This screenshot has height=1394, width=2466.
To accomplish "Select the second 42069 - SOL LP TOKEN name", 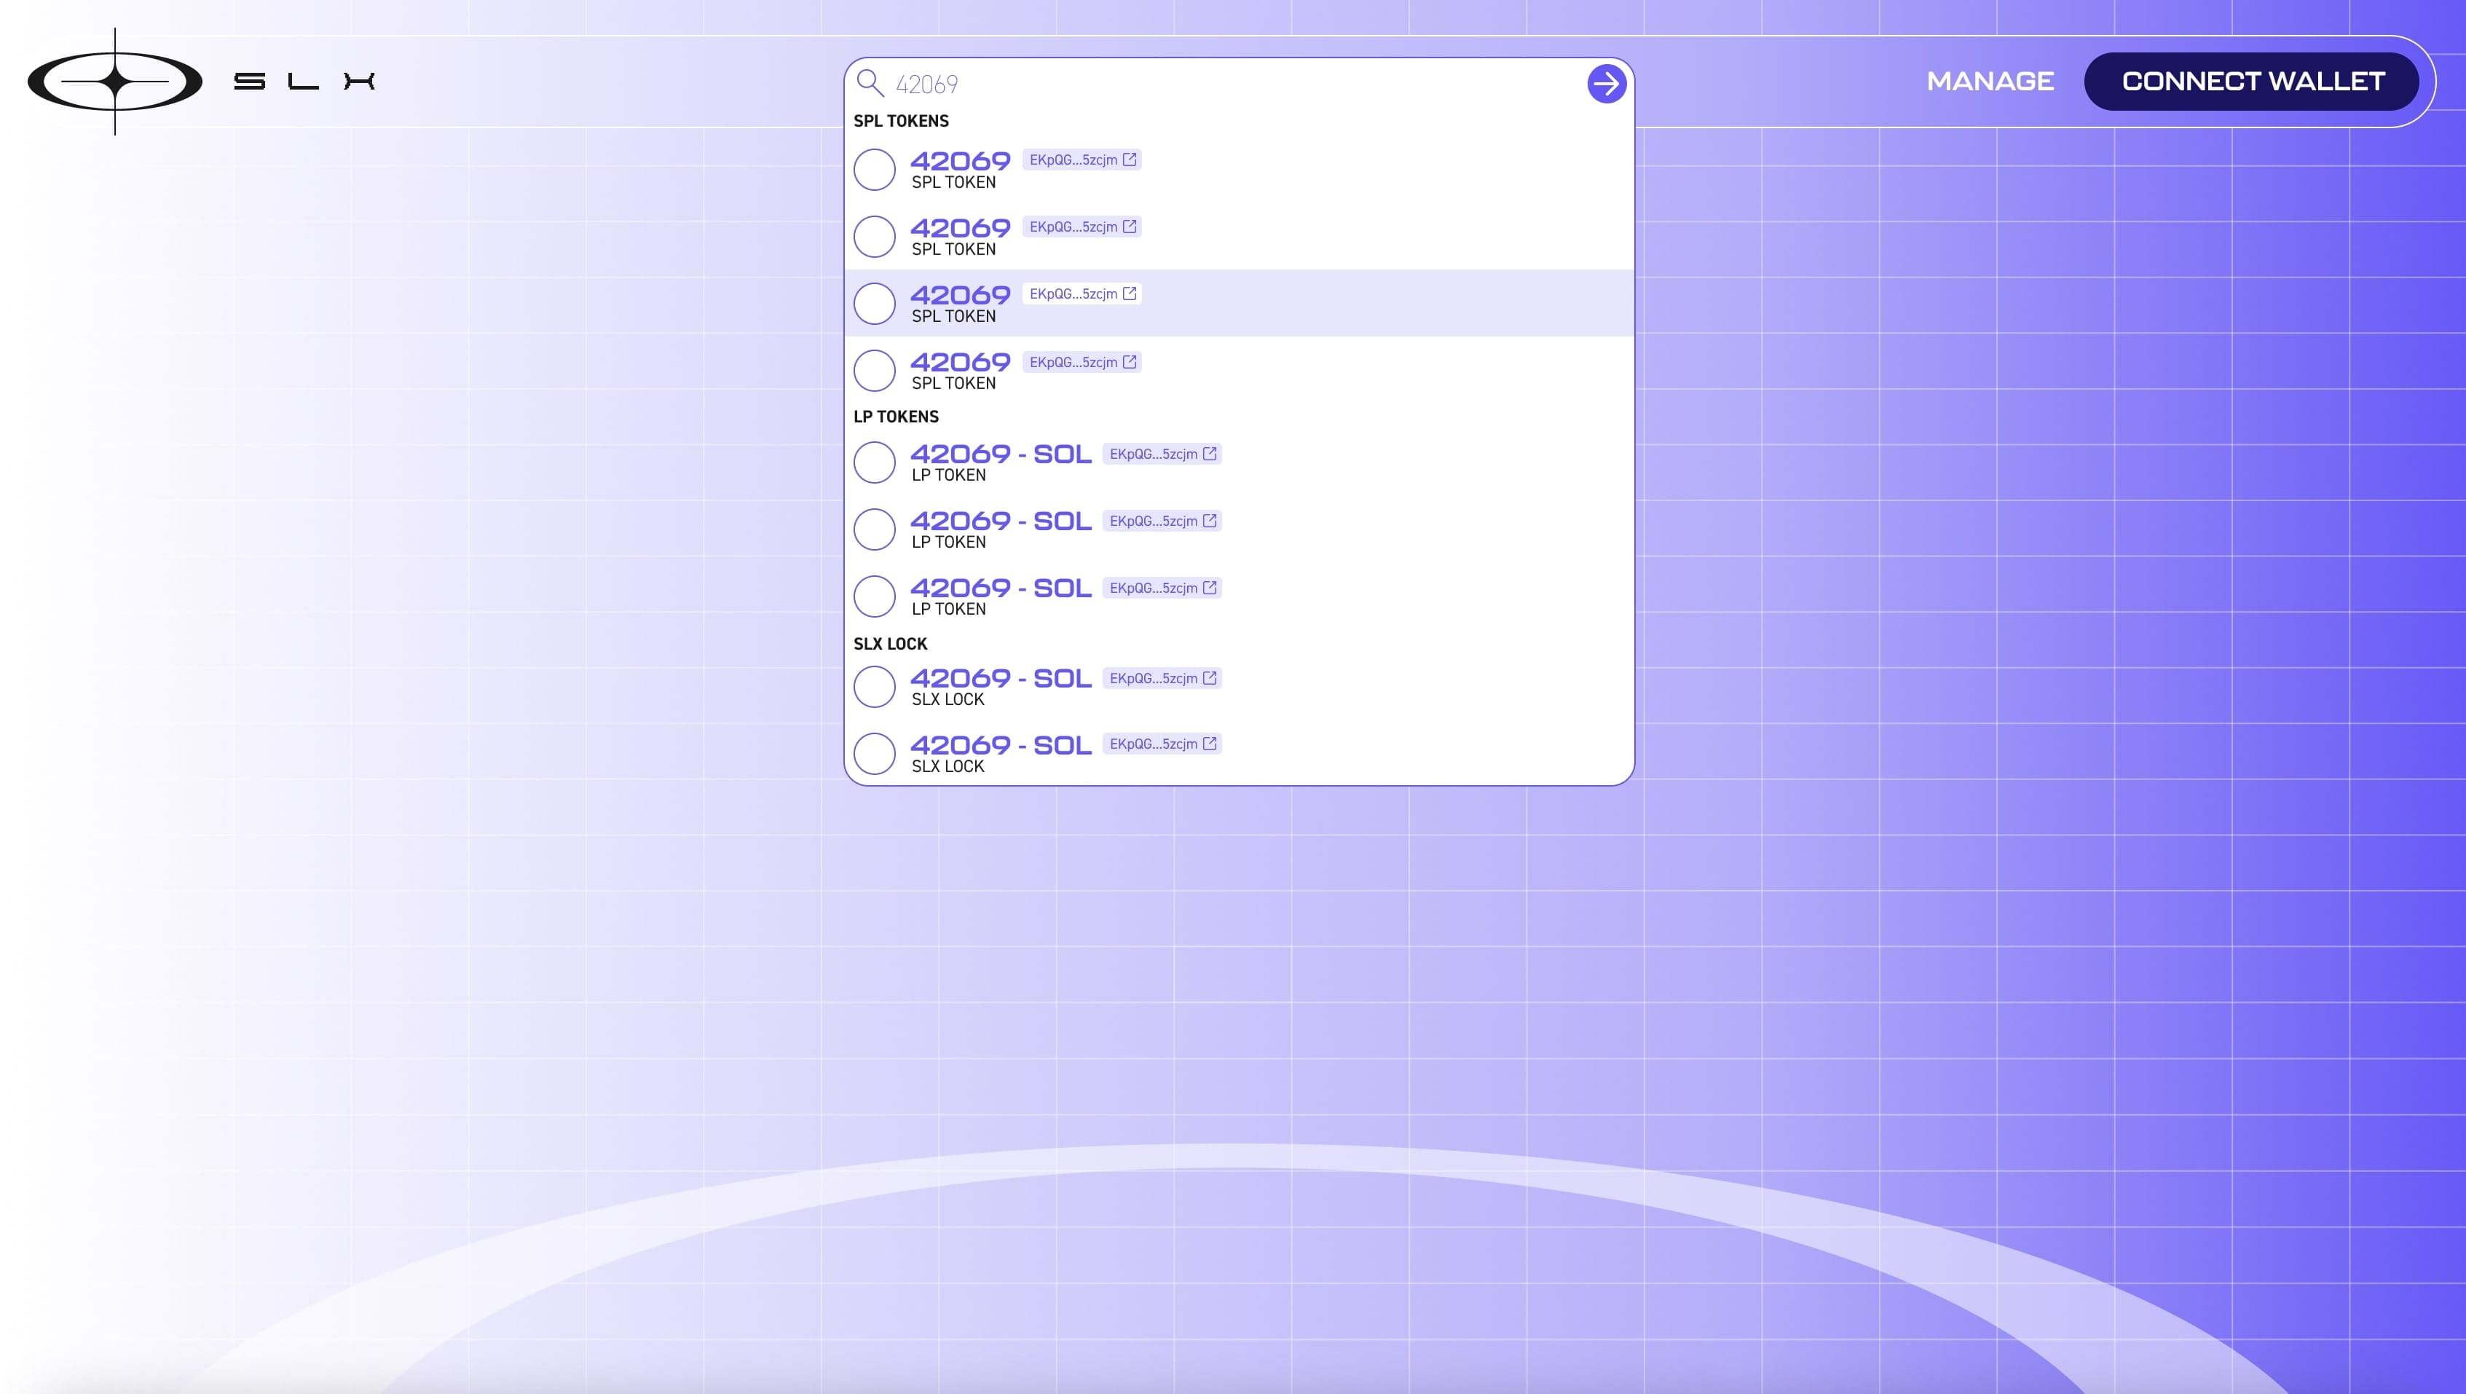I will 1001,521.
